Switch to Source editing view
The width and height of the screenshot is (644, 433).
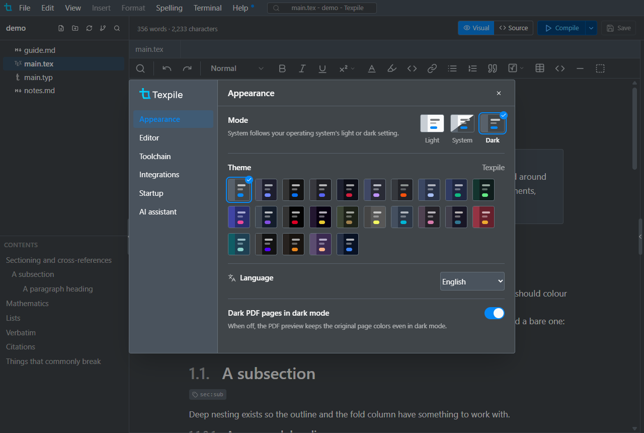click(514, 28)
